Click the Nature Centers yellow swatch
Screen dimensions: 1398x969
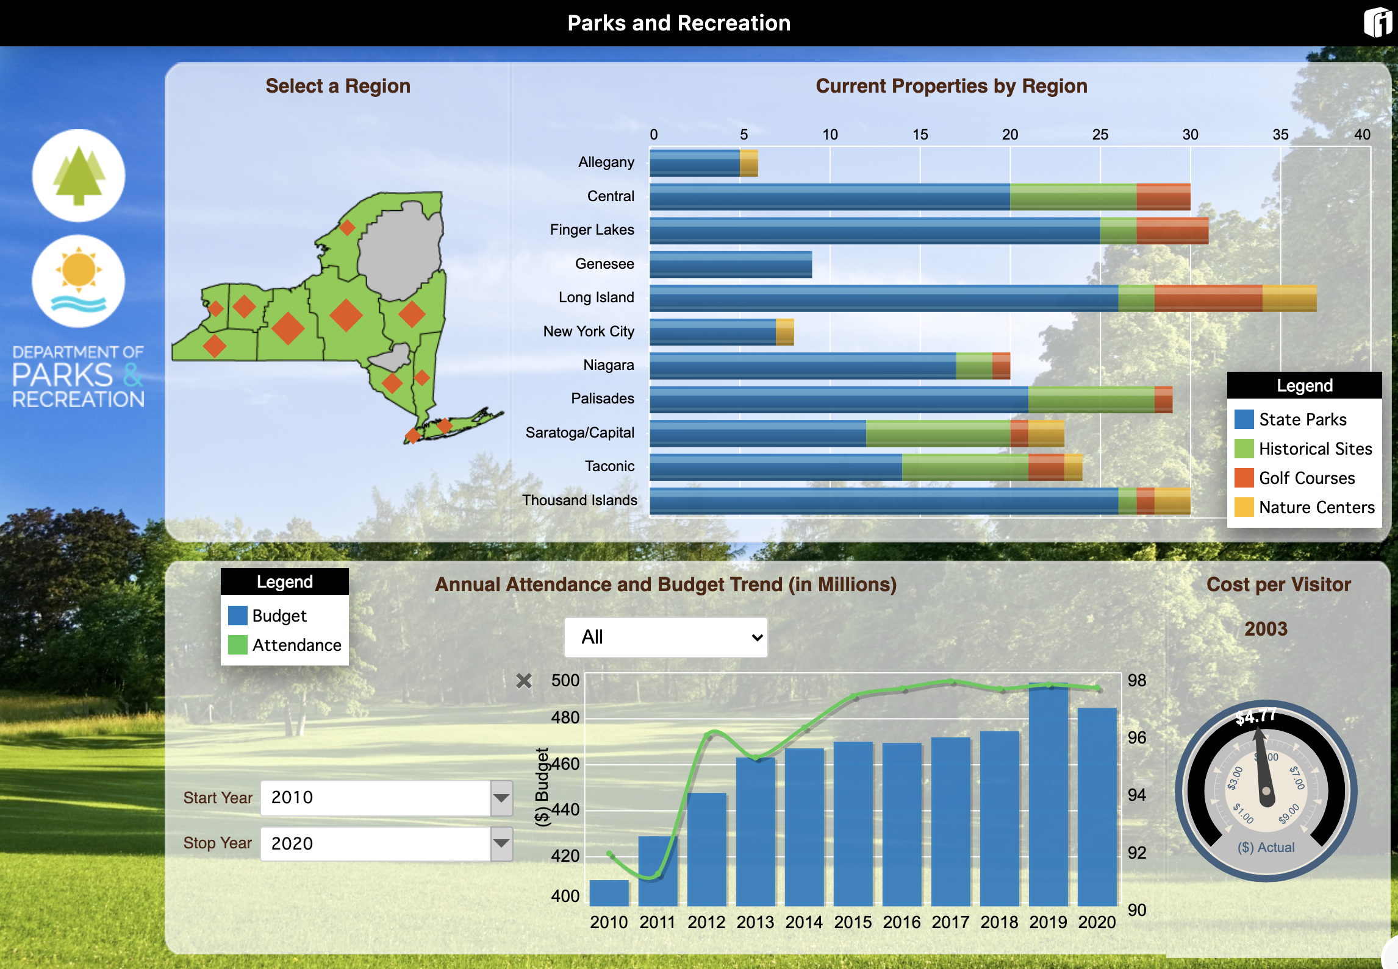pos(1244,508)
